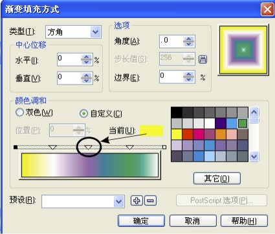Increase the 边界 edge pad value stepper

[189, 74]
